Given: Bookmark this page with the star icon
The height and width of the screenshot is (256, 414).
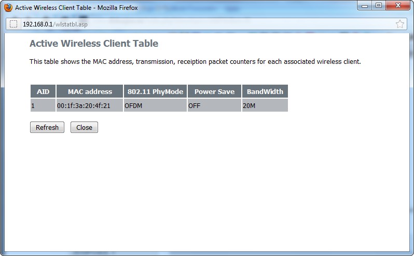Looking at the screenshot, I should pyautogui.click(x=400, y=24).
